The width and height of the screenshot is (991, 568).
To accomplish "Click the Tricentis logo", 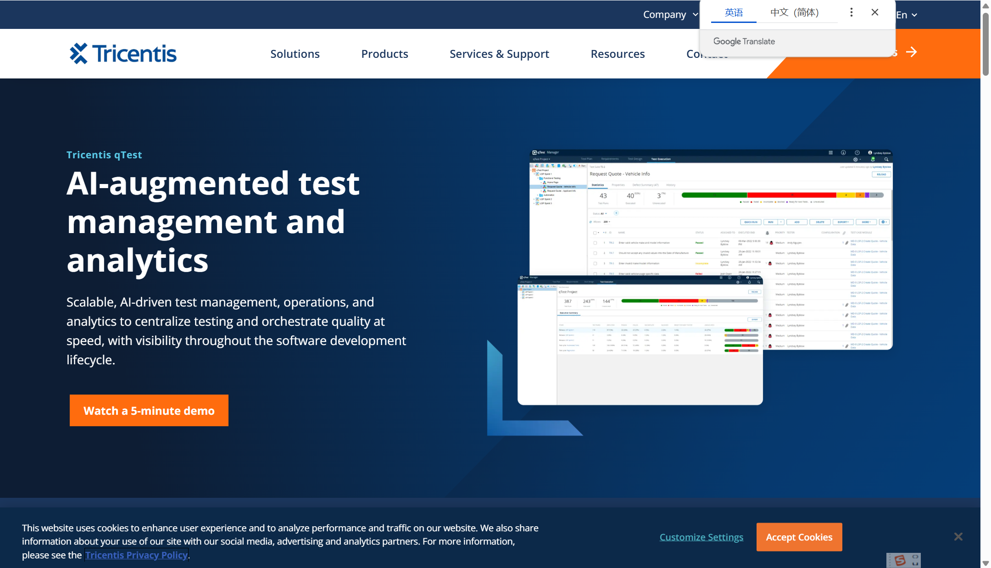I will [123, 54].
